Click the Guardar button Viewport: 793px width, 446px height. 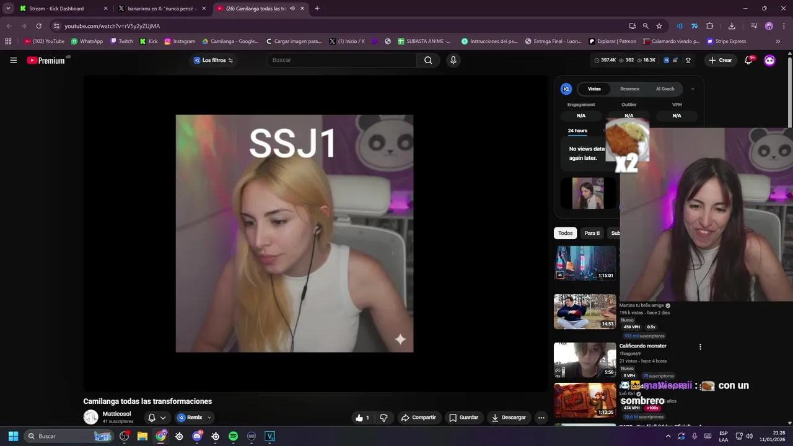point(463,418)
